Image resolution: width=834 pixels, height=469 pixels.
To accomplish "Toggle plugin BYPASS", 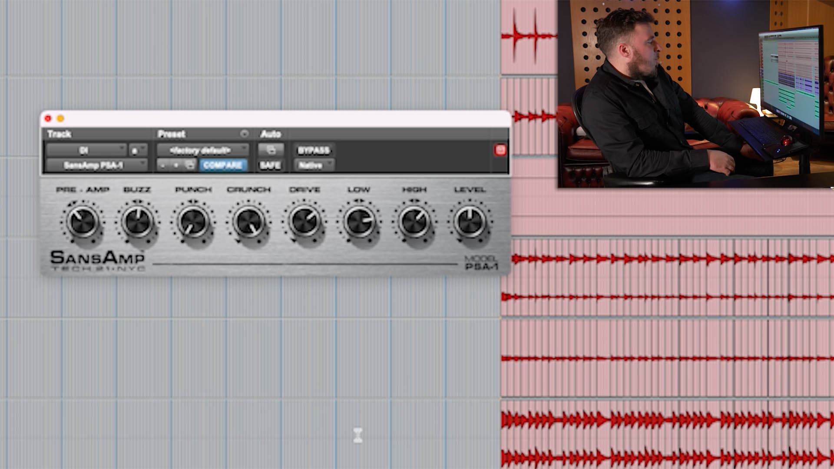I will pyautogui.click(x=314, y=150).
